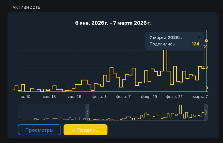Click the chevron arrow in the tooltip
223x143 pixels.
click(199, 37)
